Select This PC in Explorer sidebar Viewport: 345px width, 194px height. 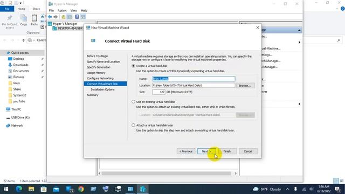click(16, 109)
